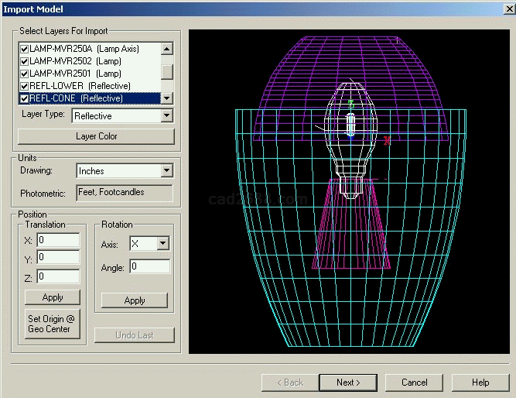Expand the Drawing units dropdown

166,171
